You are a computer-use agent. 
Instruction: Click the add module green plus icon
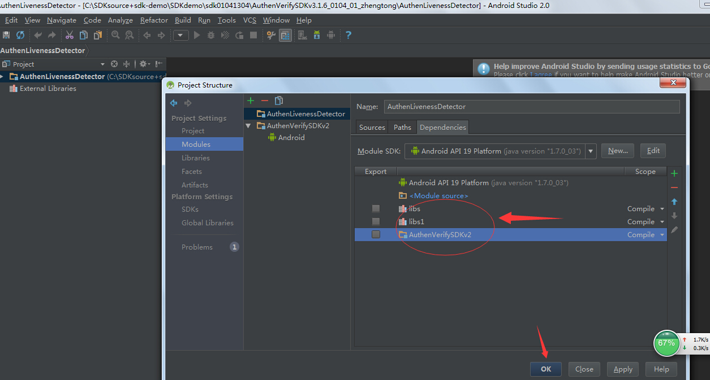[251, 101]
